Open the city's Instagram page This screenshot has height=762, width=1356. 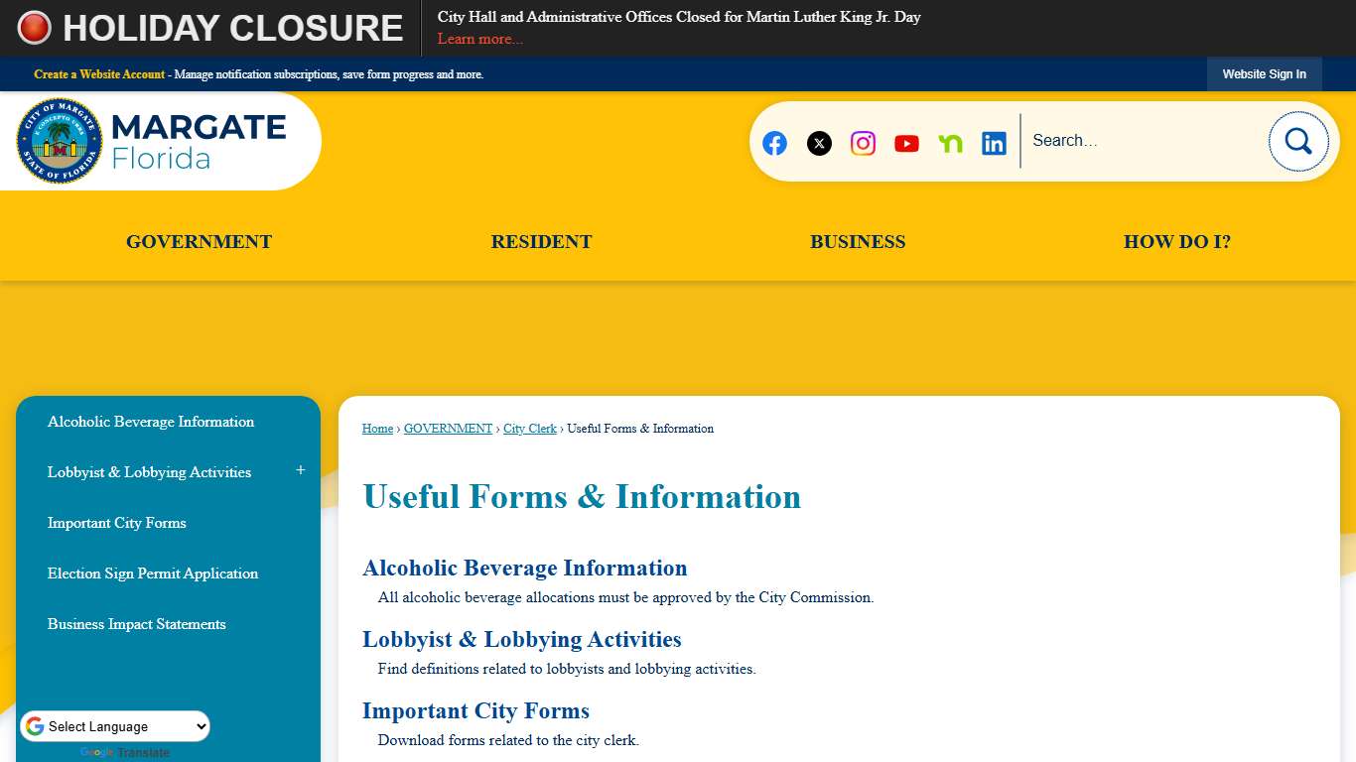coord(862,143)
